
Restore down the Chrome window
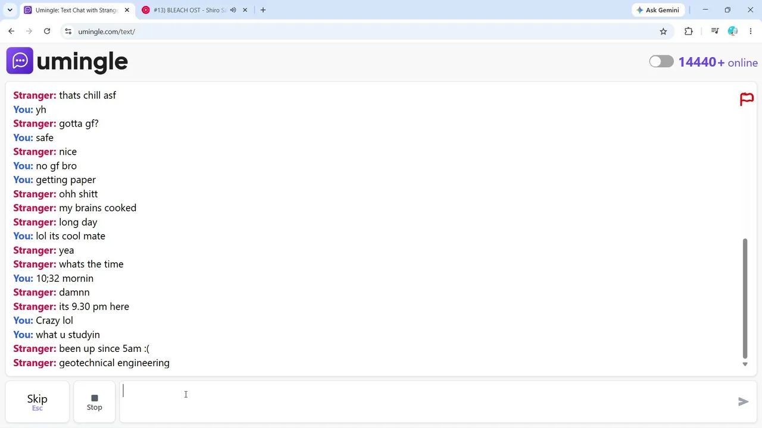727,10
